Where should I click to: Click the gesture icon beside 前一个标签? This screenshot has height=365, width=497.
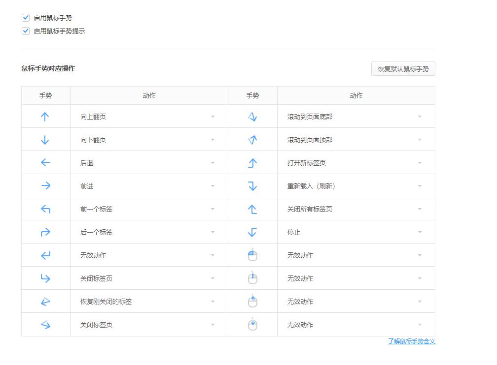45,209
